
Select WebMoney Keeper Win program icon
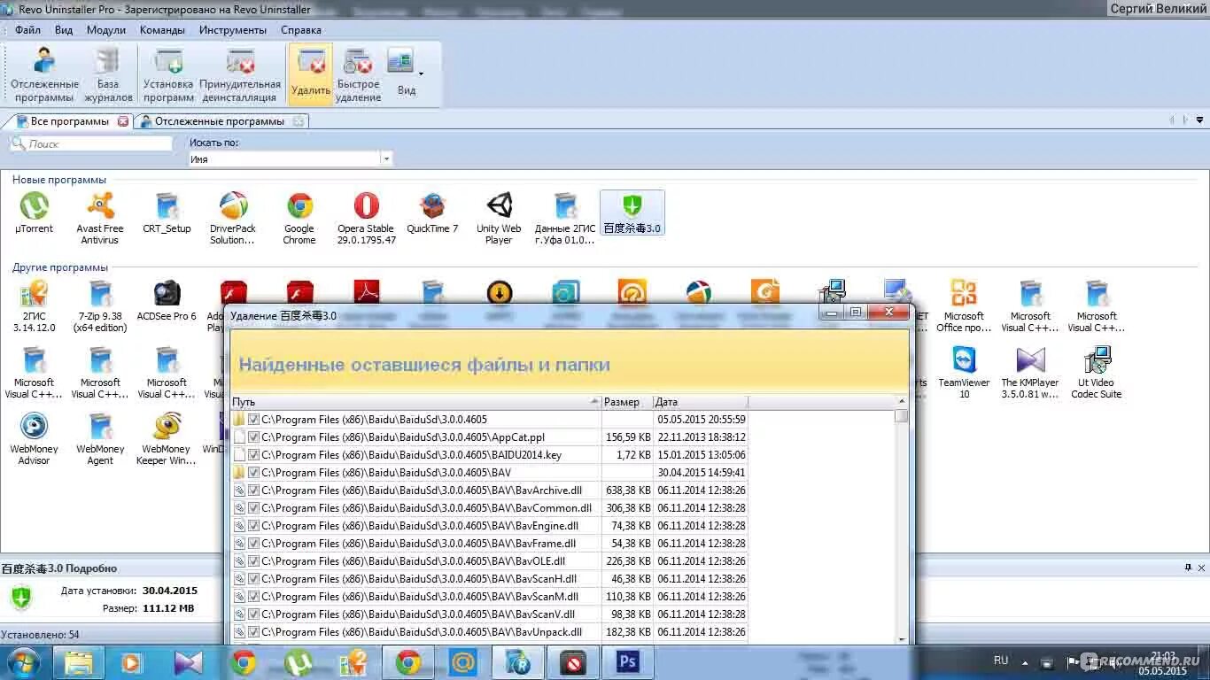click(167, 439)
